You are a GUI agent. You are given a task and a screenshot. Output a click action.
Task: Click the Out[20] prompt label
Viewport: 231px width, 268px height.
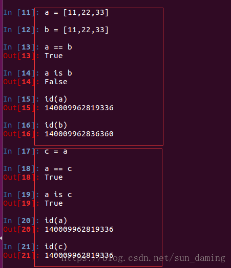(21, 229)
